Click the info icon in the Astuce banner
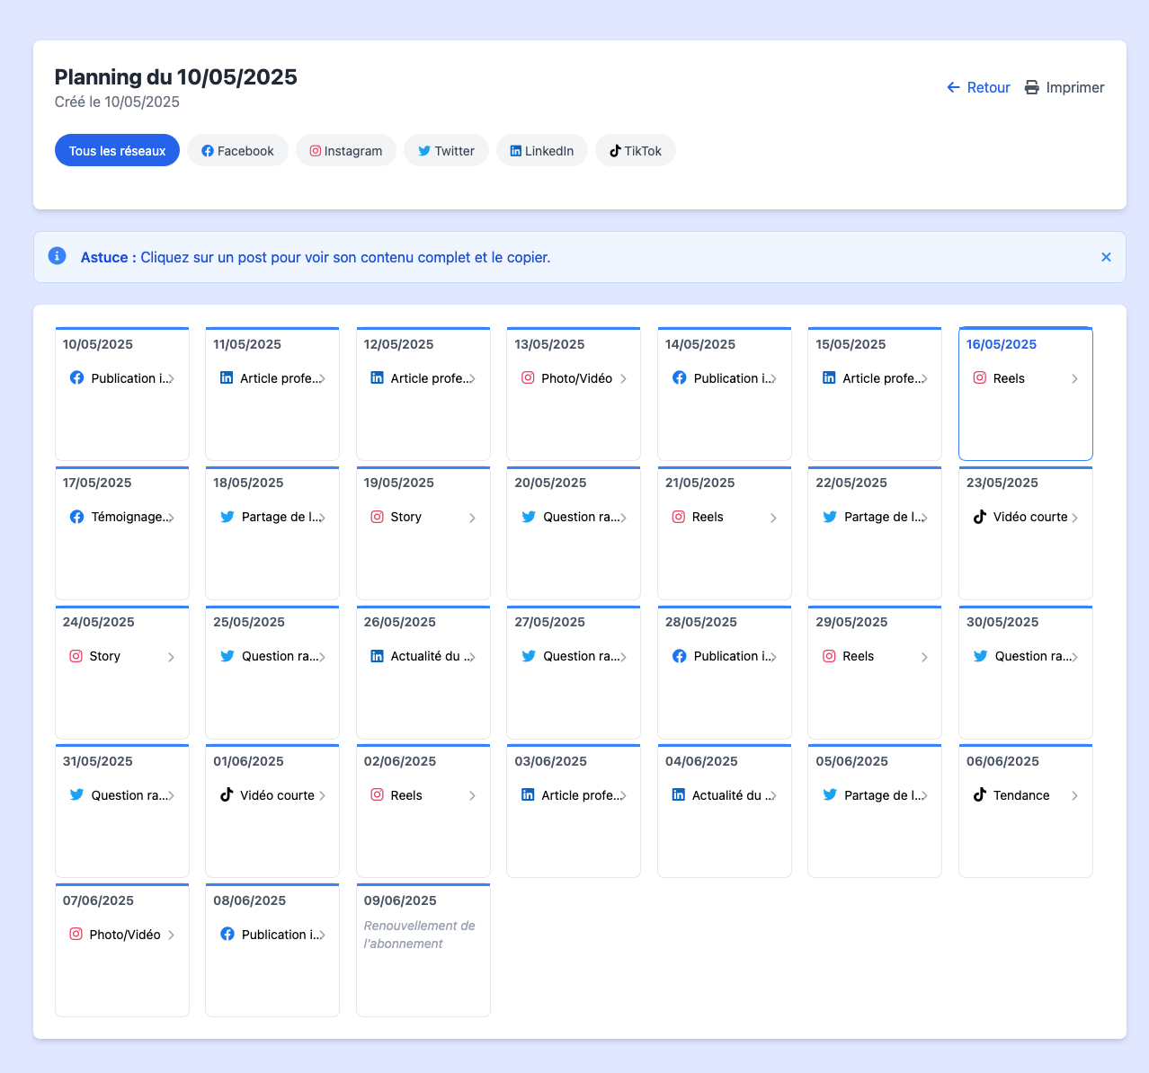1149x1073 pixels. point(57,256)
